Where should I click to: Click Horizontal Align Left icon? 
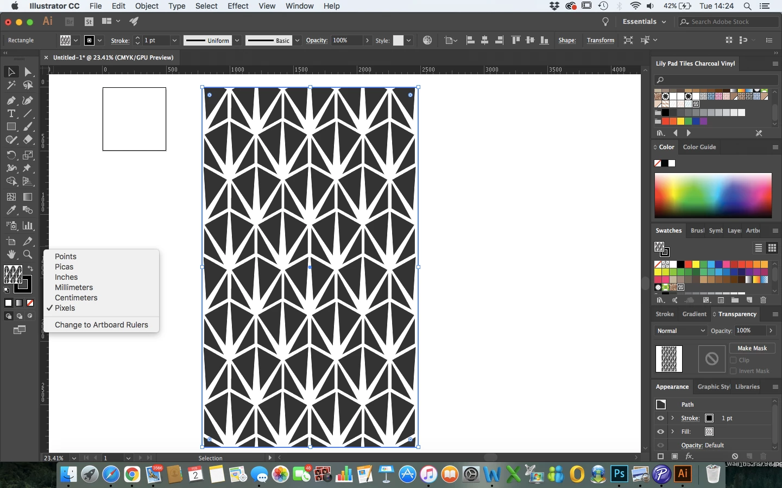coord(470,40)
